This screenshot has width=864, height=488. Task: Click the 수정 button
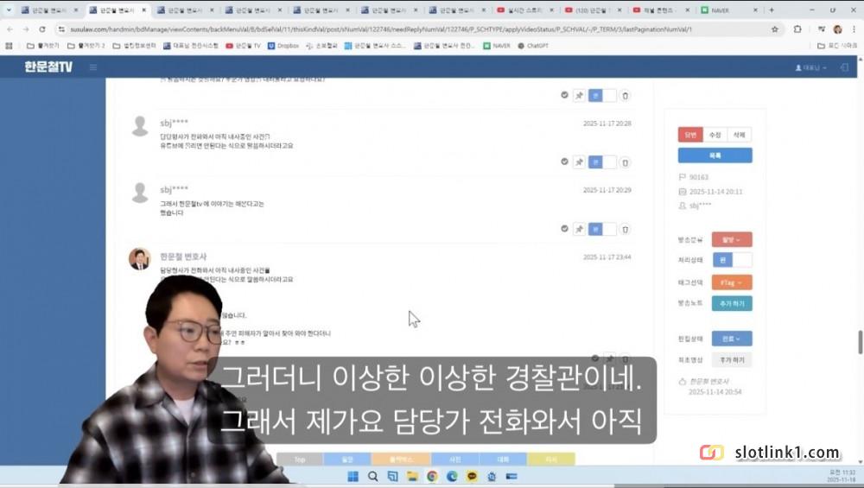coord(715,135)
